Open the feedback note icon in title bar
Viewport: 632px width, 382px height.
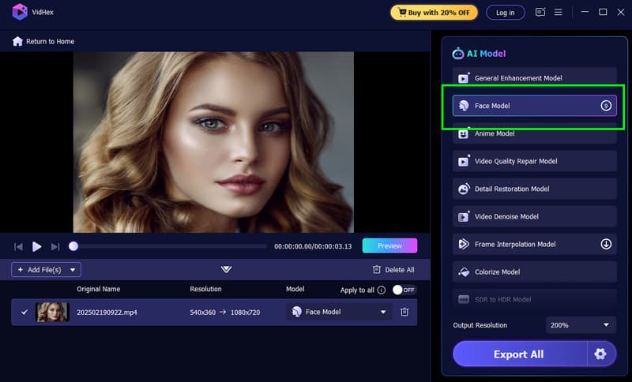(540, 12)
